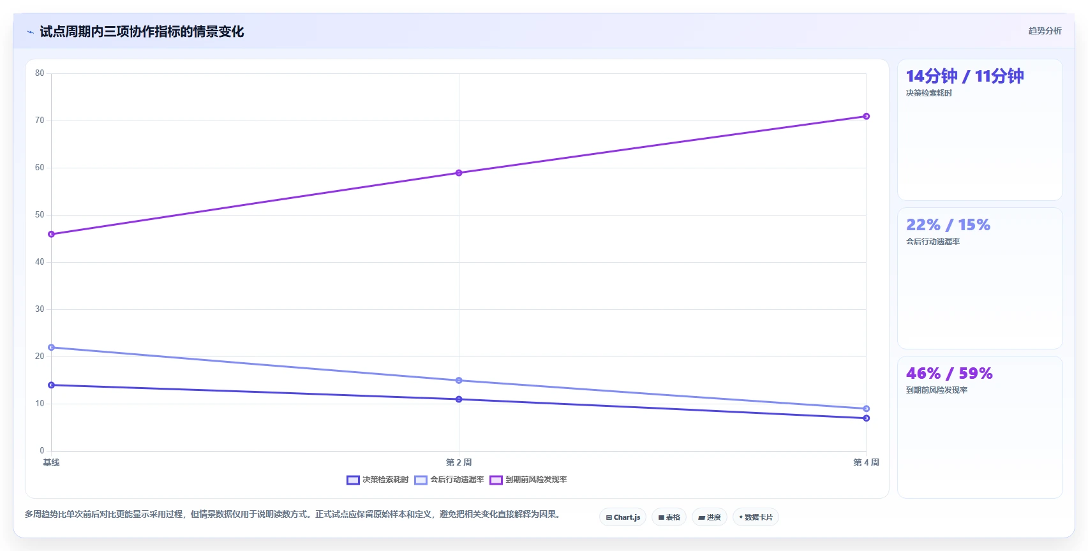1088x551 pixels.
Task: Click the chart title 试点周期内三项协作指标的情景变化
Action: (142, 32)
